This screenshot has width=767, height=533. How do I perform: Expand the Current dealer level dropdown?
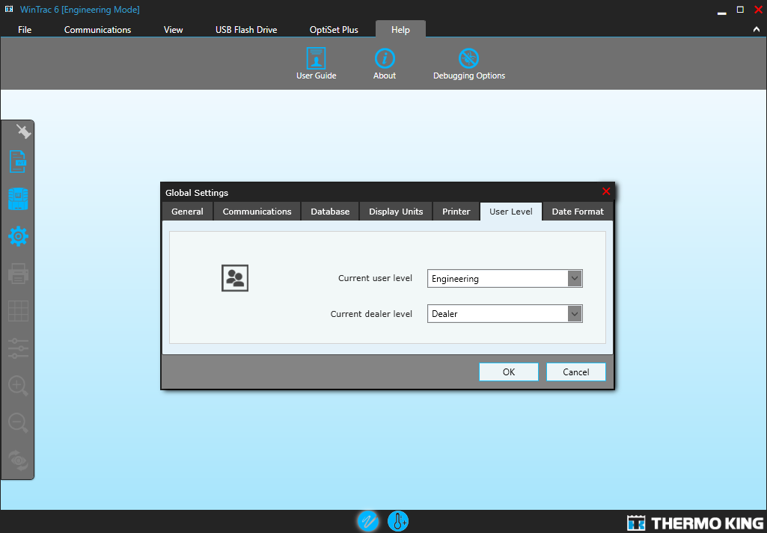click(575, 314)
